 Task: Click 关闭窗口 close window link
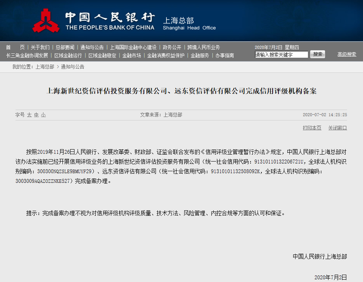tap(337, 128)
